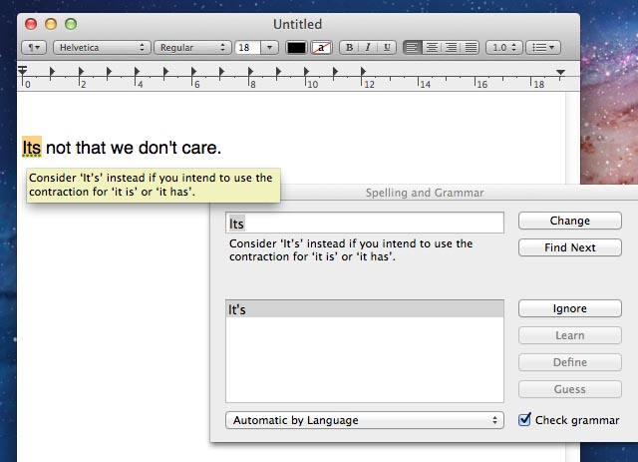Open the font size 18 combo box

click(268, 47)
